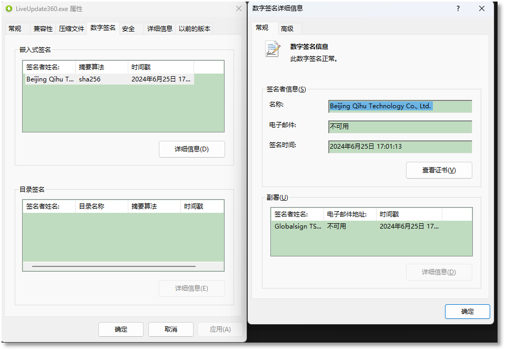Click the LiveUpdate360.exe title bar icon
506x351 pixels.
9,9
